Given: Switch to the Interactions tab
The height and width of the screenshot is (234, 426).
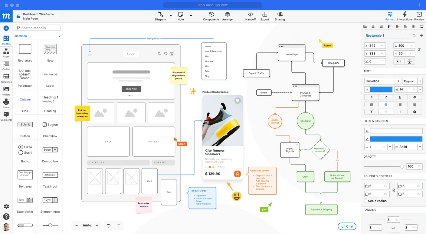Looking at the screenshot, I should click(405, 16).
